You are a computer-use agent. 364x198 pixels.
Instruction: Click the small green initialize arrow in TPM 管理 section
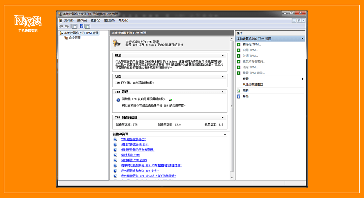[171, 100]
